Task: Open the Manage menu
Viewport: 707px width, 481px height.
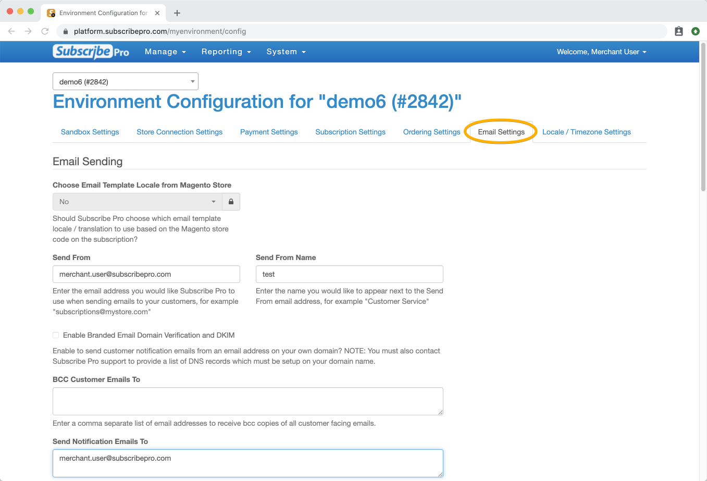Action: pyautogui.click(x=165, y=52)
